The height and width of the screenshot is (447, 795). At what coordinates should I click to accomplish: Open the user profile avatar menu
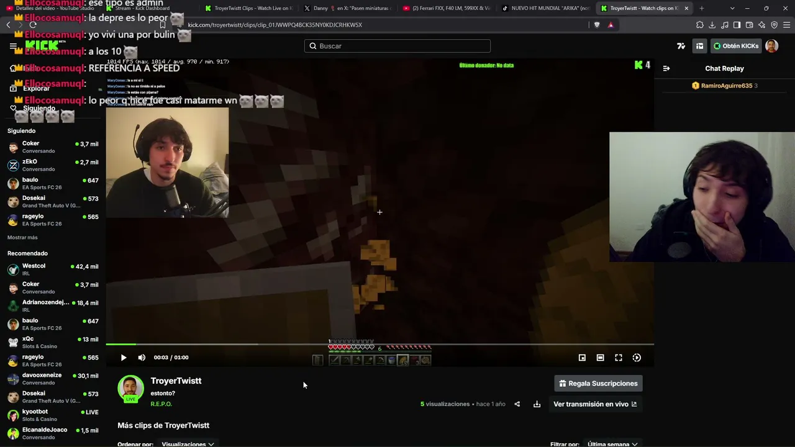click(x=772, y=46)
